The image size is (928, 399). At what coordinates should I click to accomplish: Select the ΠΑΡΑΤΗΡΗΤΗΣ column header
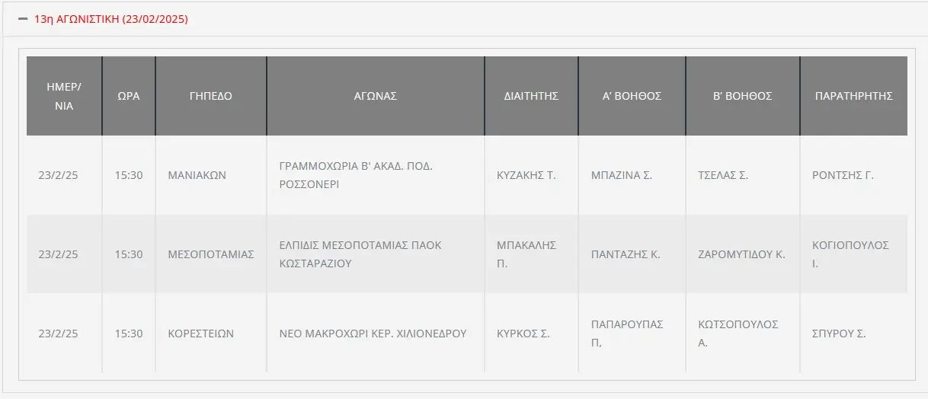pyautogui.click(x=854, y=96)
